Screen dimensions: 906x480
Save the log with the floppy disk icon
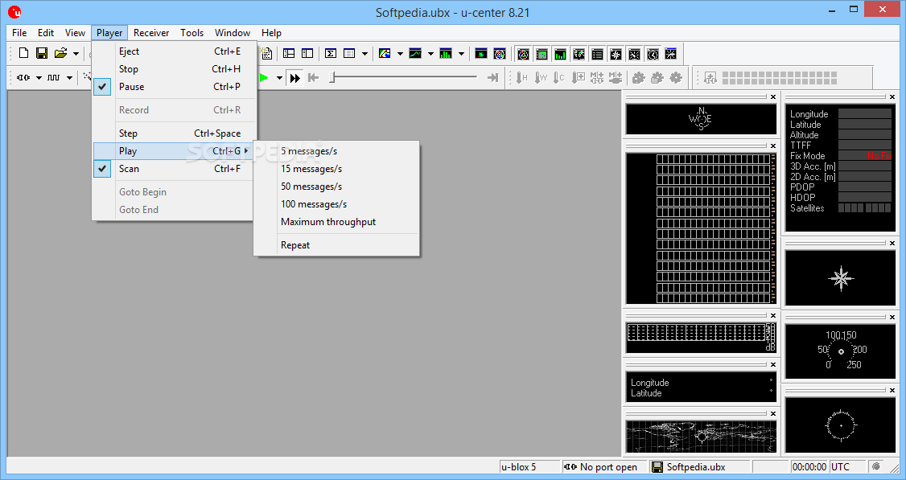pyautogui.click(x=42, y=53)
